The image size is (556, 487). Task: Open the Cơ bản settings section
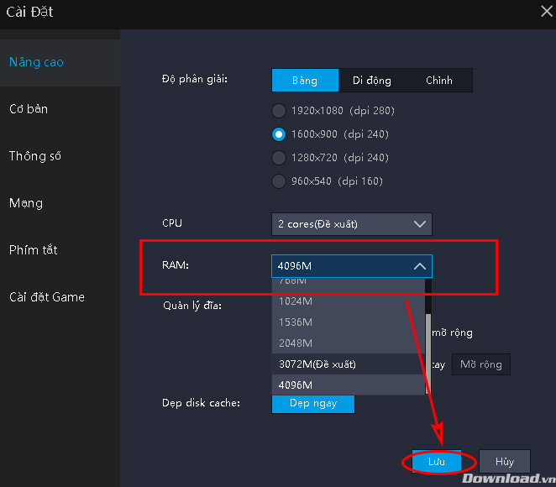[29, 109]
